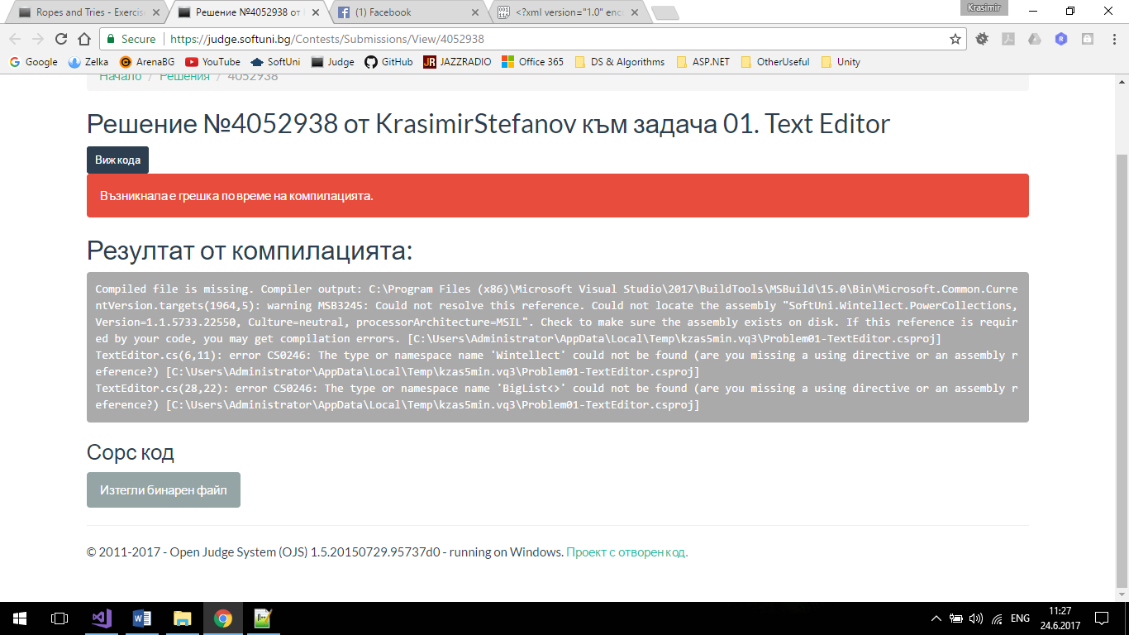Image resolution: width=1129 pixels, height=635 pixels.
Task: Open the GitHub bookmark
Action: coord(388,62)
